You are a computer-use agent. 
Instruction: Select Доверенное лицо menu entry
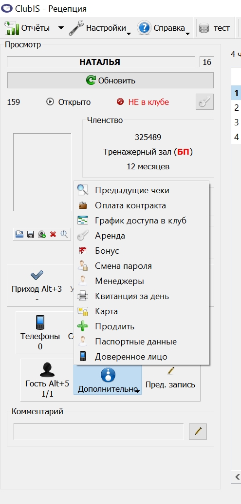[142, 357]
